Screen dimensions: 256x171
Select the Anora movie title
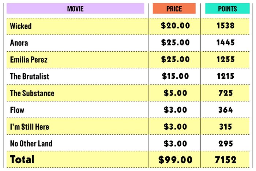(x=19, y=43)
